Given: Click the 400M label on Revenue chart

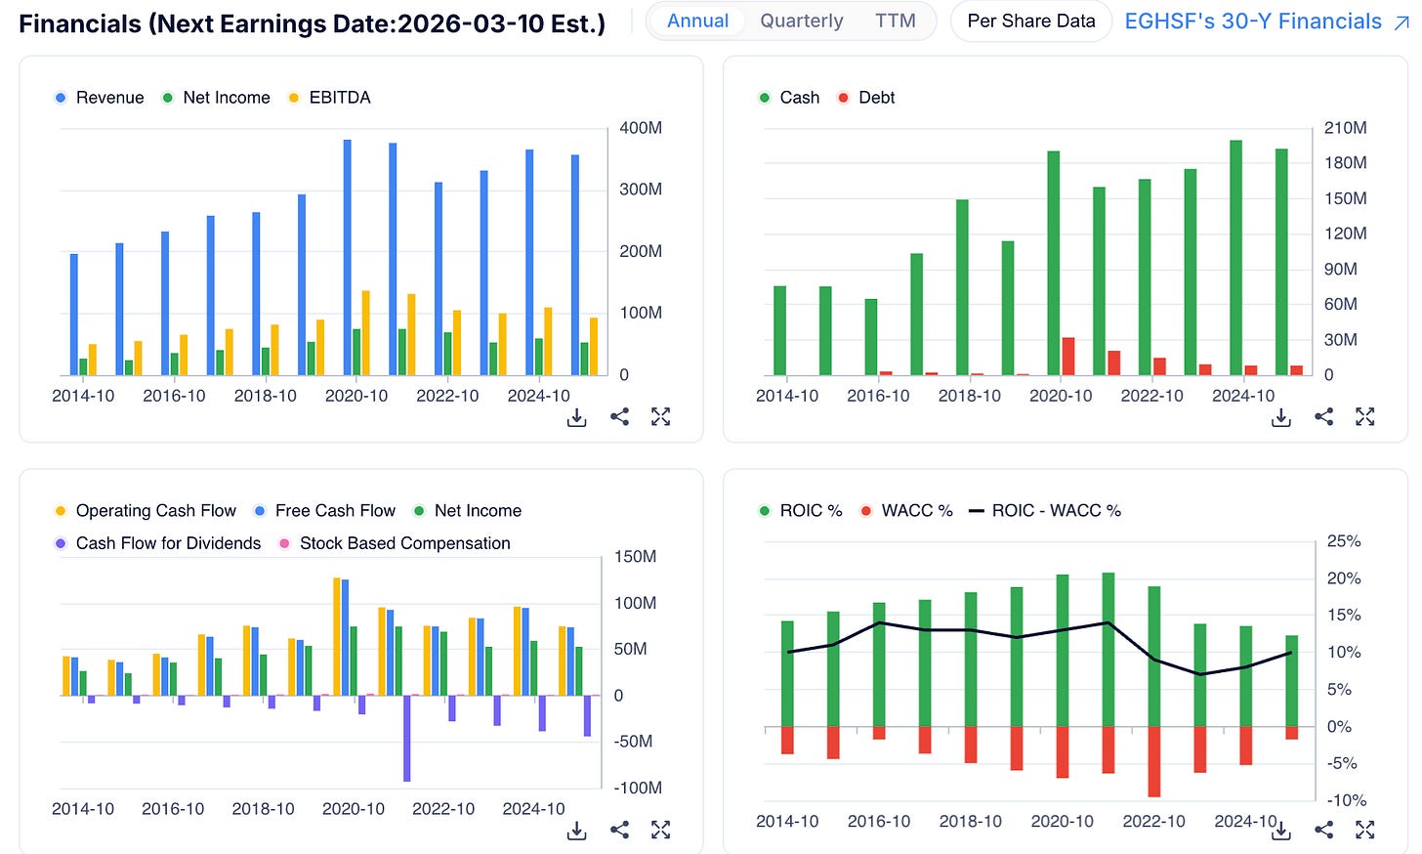Looking at the screenshot, I should 641,128.
